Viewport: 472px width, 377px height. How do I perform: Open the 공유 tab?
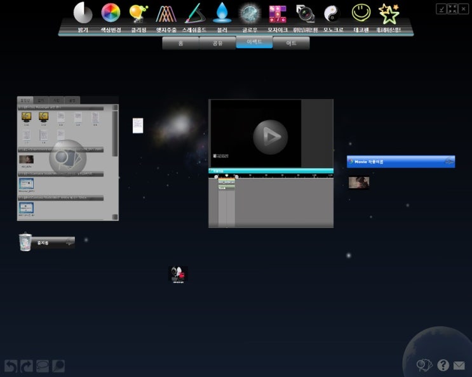[x=217, y=43]
